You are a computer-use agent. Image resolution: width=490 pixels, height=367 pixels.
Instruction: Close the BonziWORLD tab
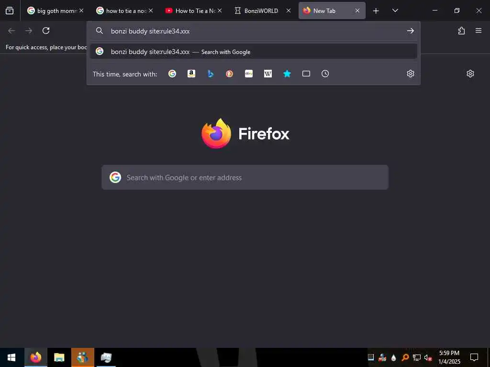289,11
